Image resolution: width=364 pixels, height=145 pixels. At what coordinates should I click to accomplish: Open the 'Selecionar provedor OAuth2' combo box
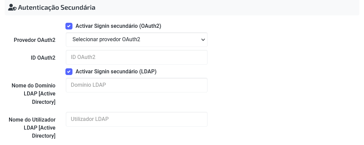pos(137,40)
